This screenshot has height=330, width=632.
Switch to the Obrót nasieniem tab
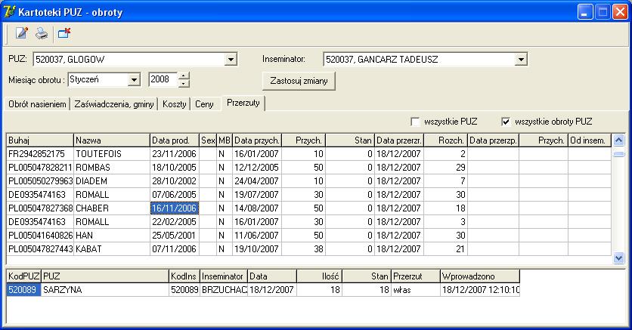(37, 104)
